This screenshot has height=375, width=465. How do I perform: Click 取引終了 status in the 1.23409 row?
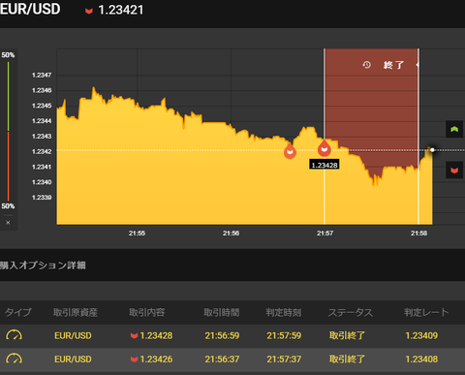pyautogui.click(x=347, y=335)
